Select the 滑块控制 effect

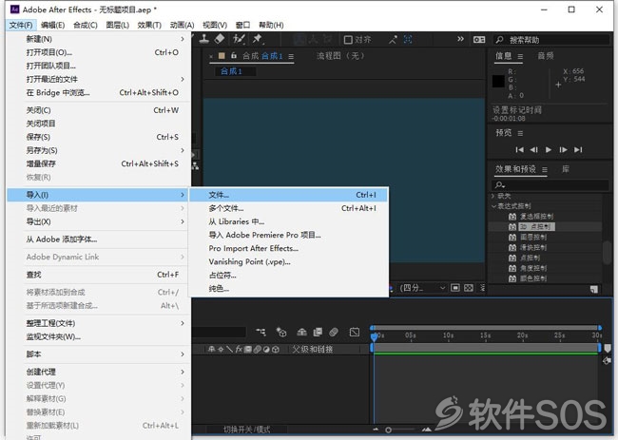533,247
